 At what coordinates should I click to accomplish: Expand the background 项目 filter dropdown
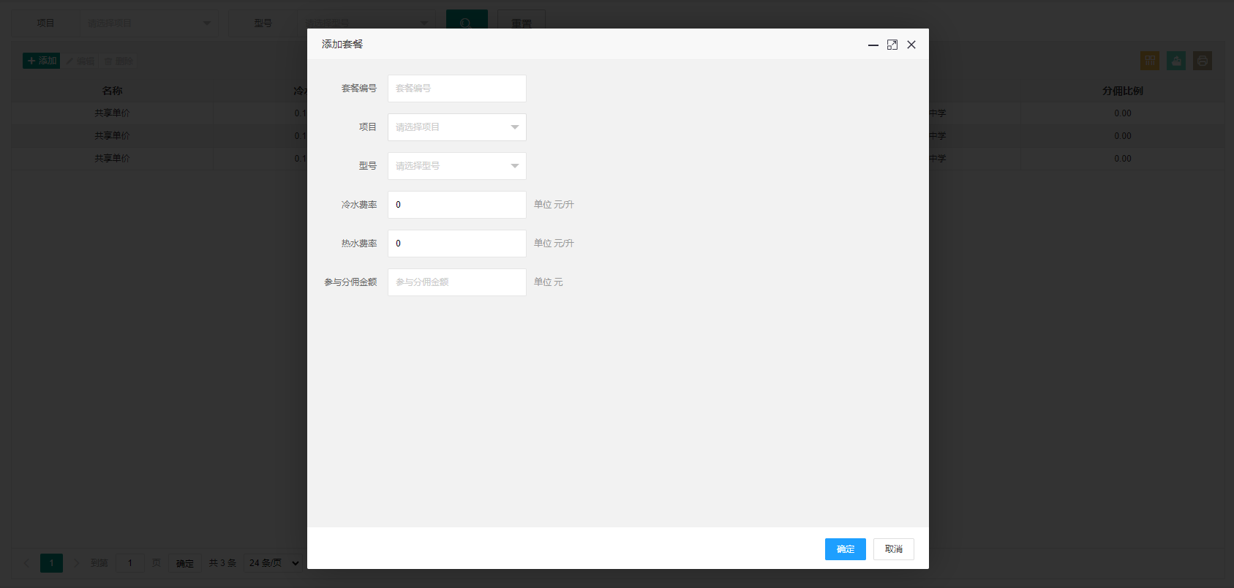(149, 23)
